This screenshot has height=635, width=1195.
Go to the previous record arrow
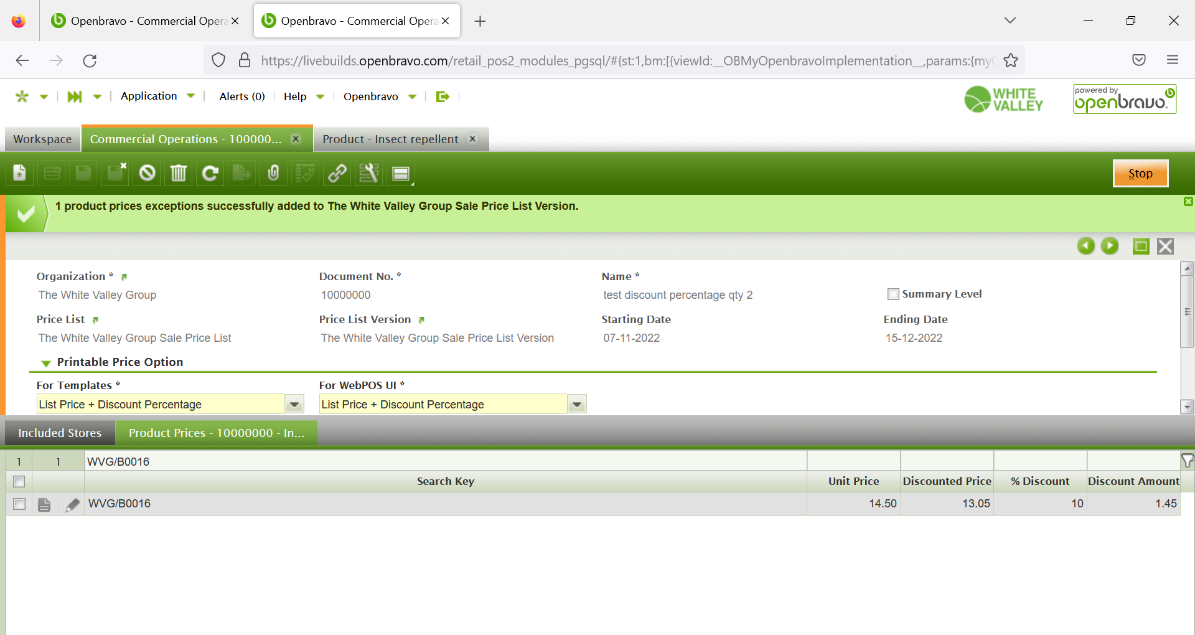tap(1086, 246)
